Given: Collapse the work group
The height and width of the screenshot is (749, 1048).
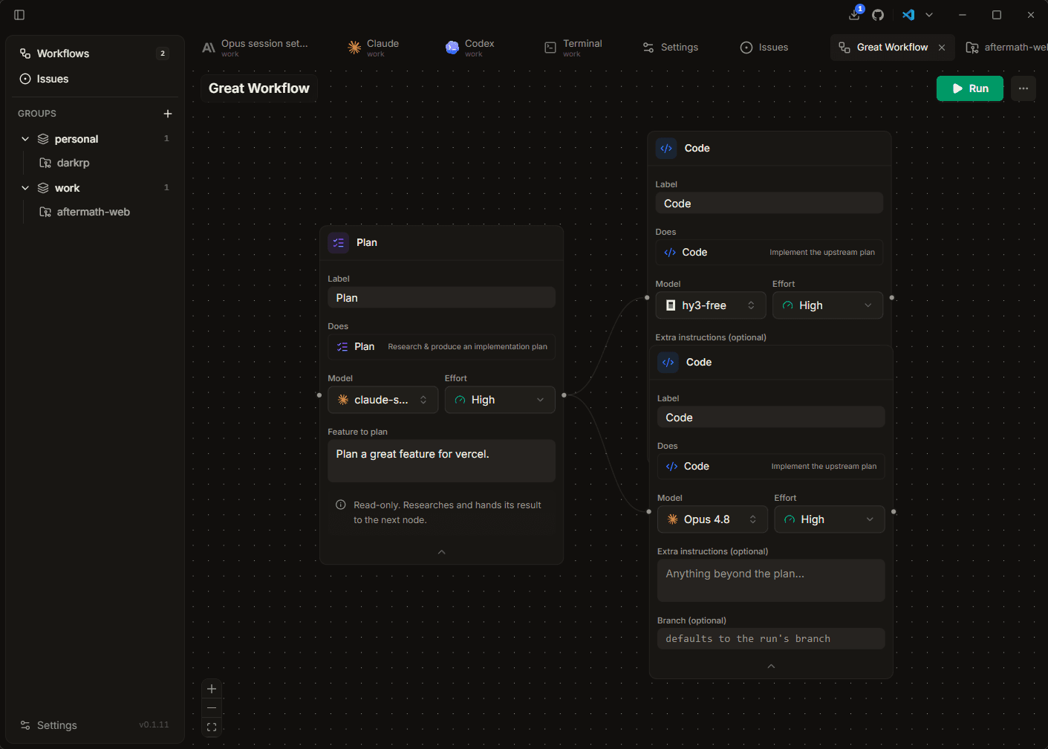Looking at the screenshot, I should [25, 188].
